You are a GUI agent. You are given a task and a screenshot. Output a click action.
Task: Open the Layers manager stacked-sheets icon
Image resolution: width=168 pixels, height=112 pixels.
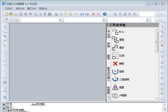pyautogui.click(x=6, y=20)
